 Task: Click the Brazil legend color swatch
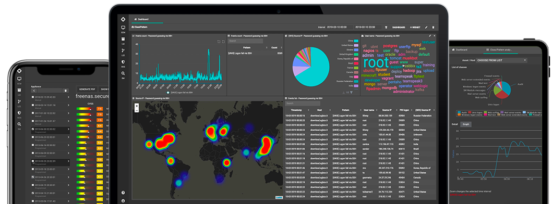[356, 63]
